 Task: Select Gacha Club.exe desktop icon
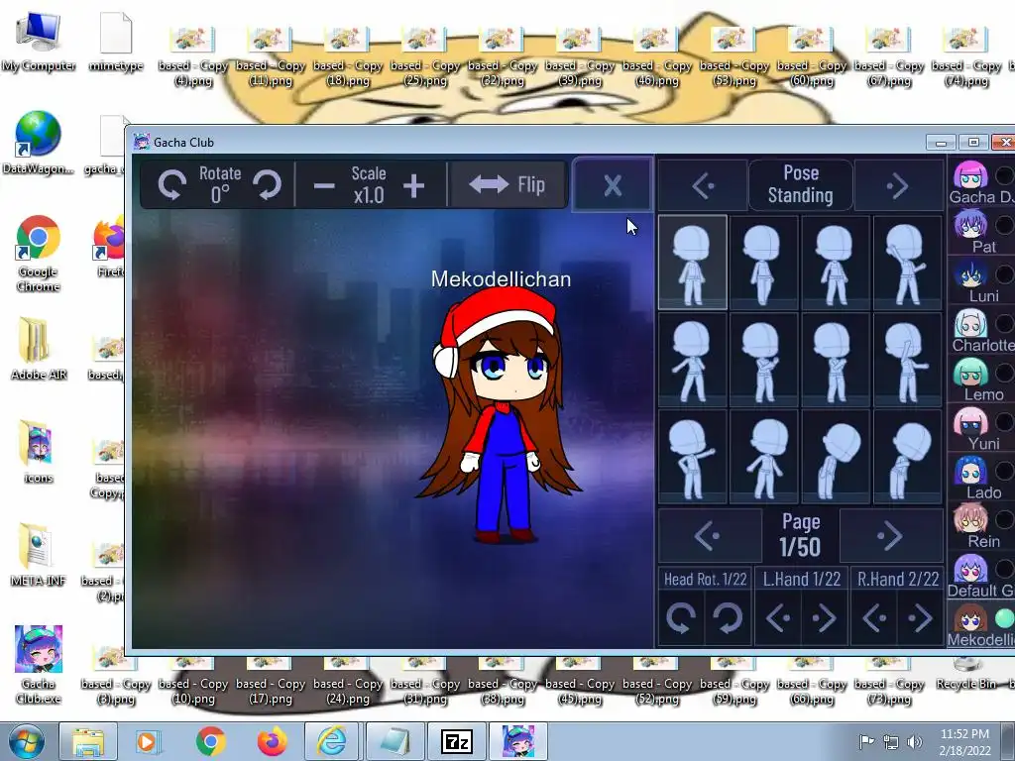coord(39,664)
